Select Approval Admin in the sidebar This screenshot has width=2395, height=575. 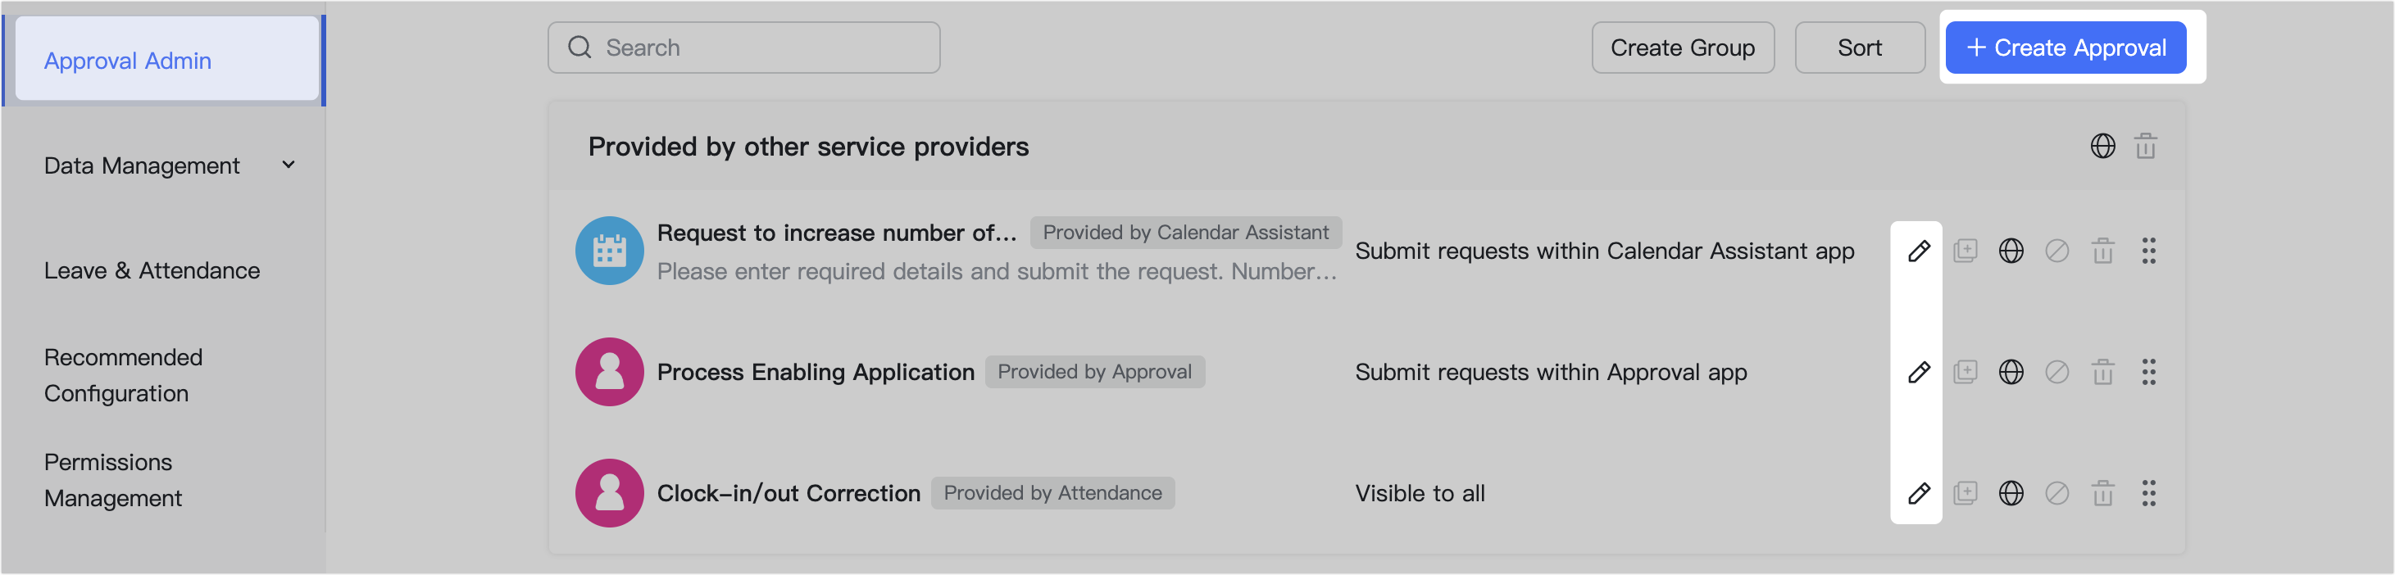[x=127, y=60]
